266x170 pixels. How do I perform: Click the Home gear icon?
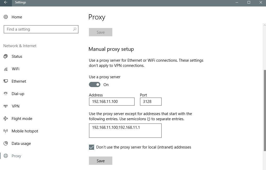tap(6, 17)
